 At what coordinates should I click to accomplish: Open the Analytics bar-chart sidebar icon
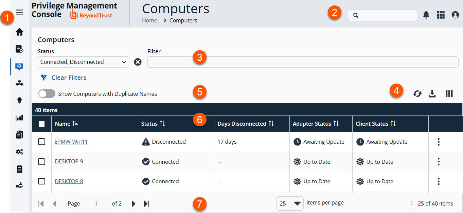(19, 118)
